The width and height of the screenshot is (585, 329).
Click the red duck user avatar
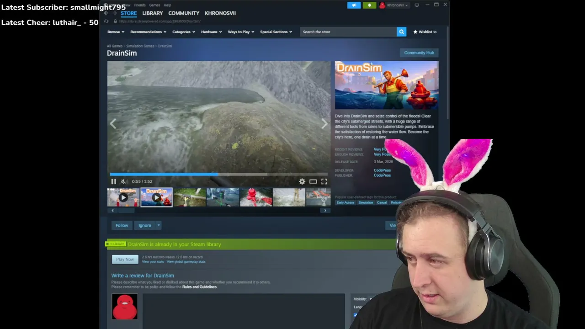(x=125, y=307)
